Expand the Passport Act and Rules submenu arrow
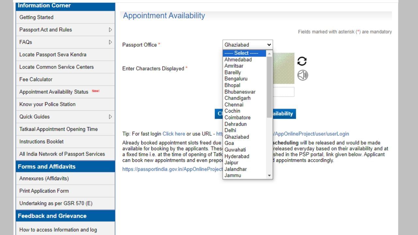This screenshot has width=418, height=235. (x=110, y=30)
